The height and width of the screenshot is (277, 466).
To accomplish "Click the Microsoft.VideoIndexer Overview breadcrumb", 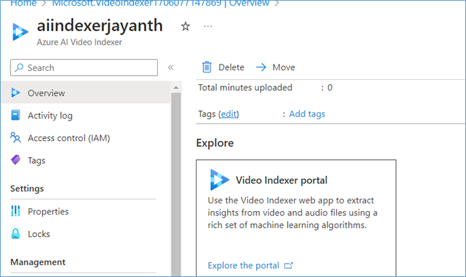I will pos(161,4).
